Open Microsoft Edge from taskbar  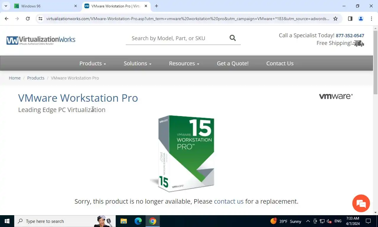(x=138, y=221)
